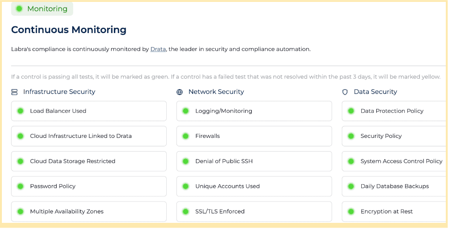The width and height of the screenshot is (451, 229).
Task: Click the Infrastructure Security server icon
Action: click(14, 92)
